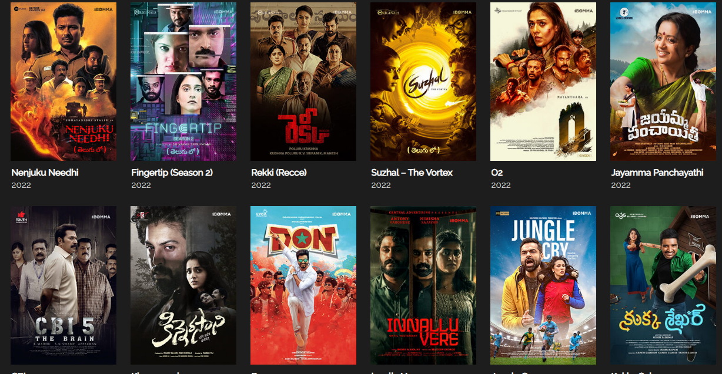Click the Suzhal The Vortex poster
This screenshot has width=722, height=374.
(x=423, y=82)
